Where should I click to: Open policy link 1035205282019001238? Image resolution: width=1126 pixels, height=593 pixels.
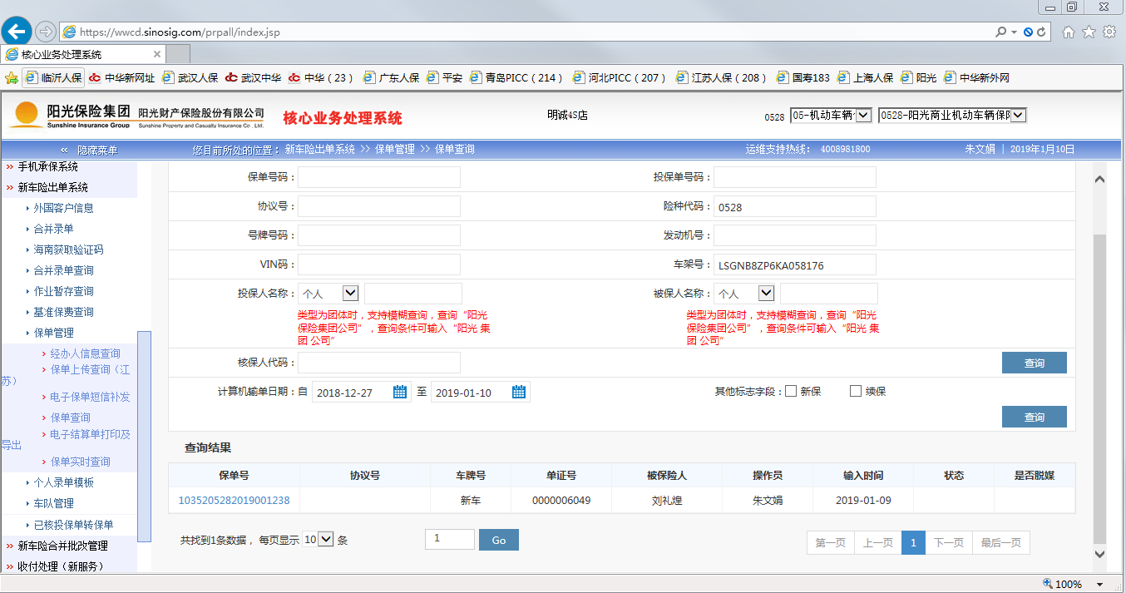(234, 500)
